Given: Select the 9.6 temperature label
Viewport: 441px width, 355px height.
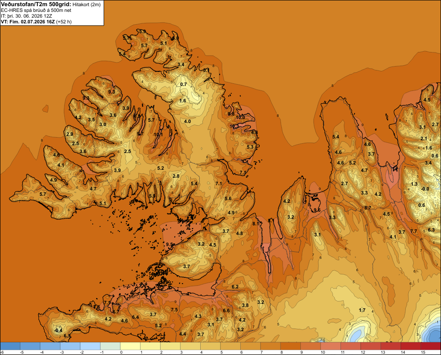Looking at the screenshot, I should 317,210.
